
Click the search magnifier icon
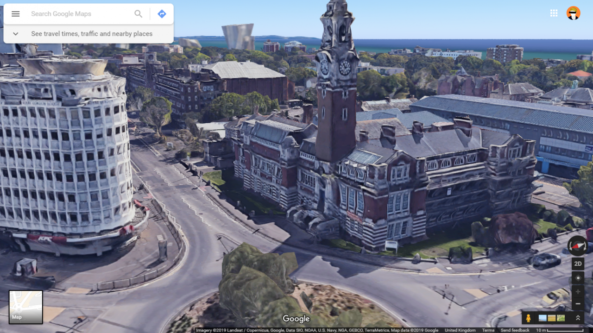pos(138,13)
